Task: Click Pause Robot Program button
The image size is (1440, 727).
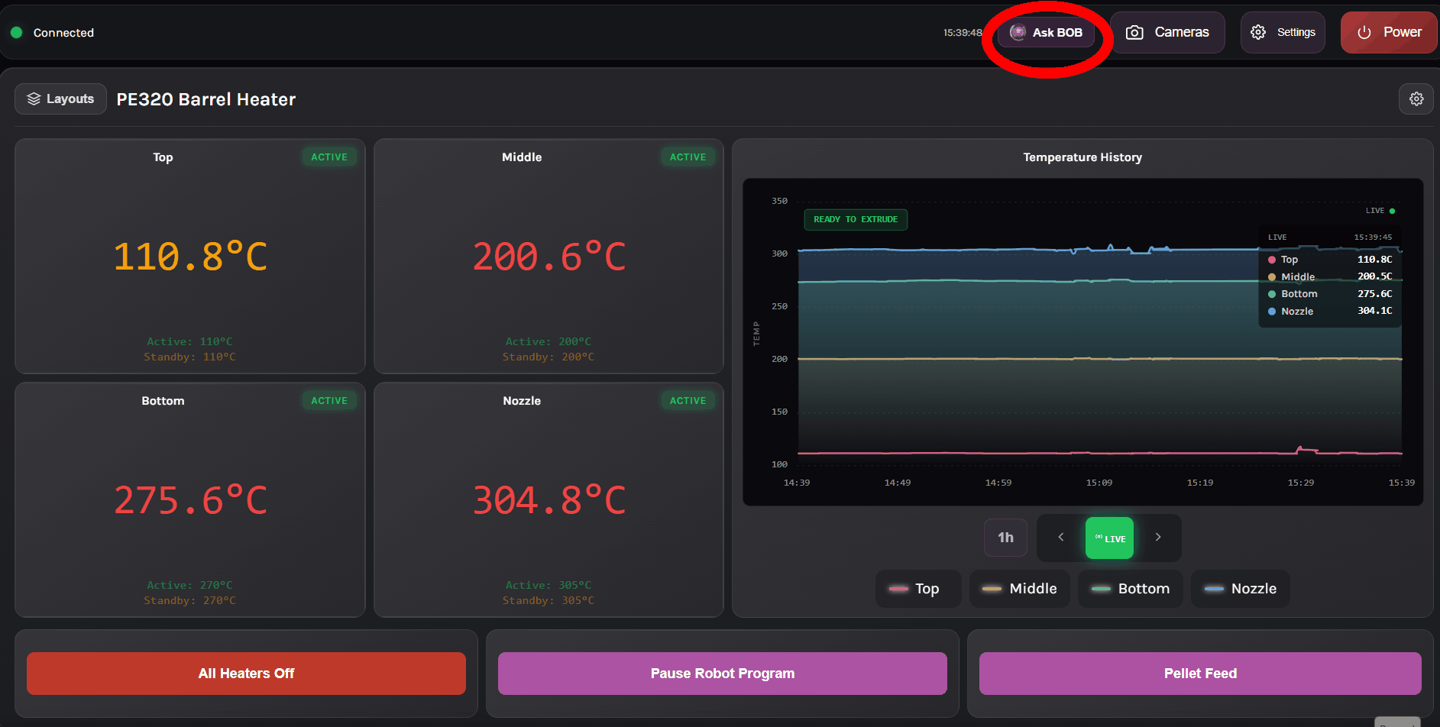Action: 723,674
